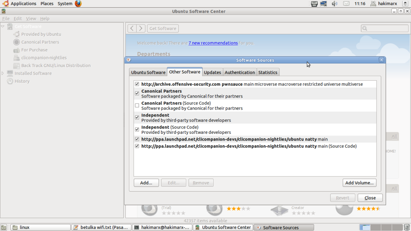
Task: Open the Edit menu
Action: tap(18, 18)
